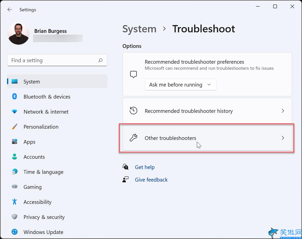Open Bluetooth & devices settings
This screenshot has width=302, height=239.
click(x=57, y=97)
